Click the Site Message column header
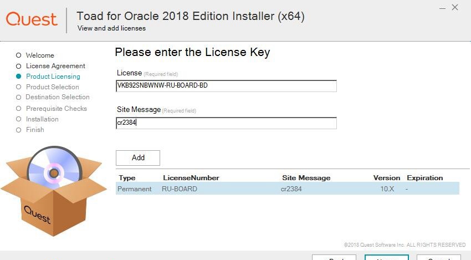This screenshot has width=471, height=260. click(306, 177)
